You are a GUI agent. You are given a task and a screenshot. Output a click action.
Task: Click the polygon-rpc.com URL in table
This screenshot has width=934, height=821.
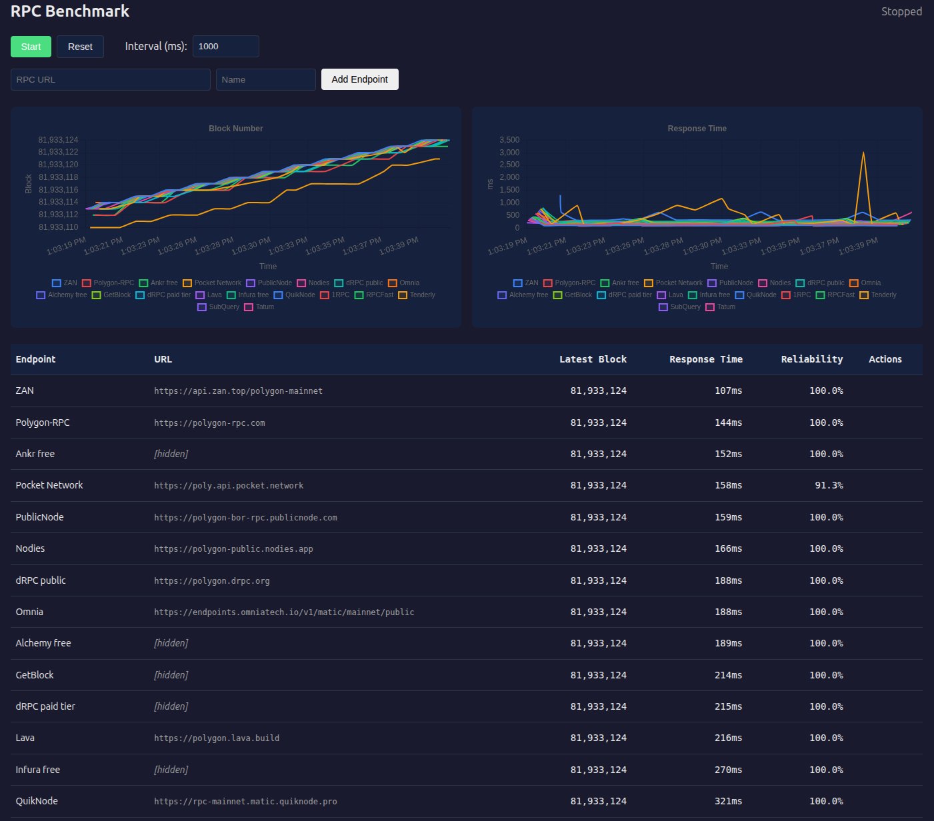[x=209, y=422]
